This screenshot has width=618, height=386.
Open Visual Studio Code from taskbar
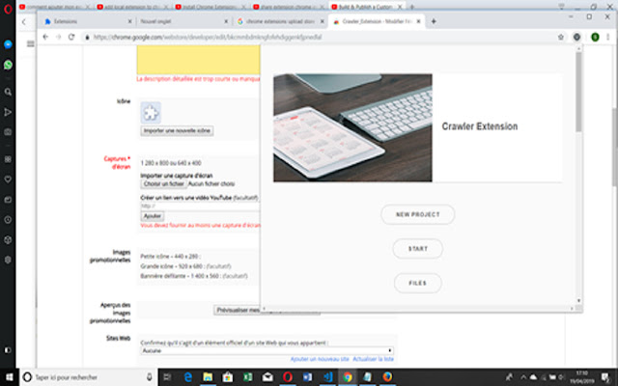[x=327, y=377]
